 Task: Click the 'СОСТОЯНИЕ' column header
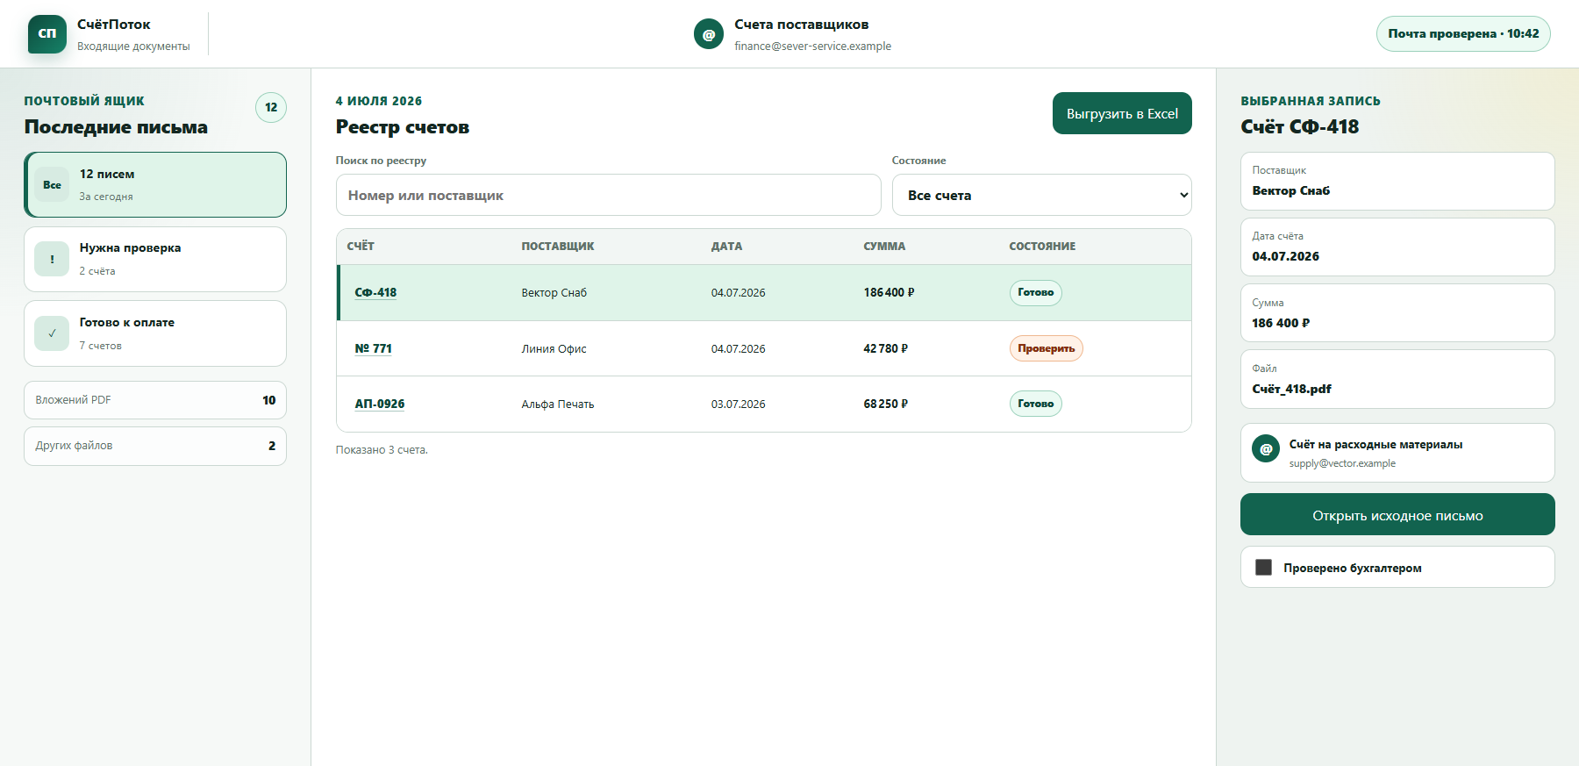tap(1042, 247)
